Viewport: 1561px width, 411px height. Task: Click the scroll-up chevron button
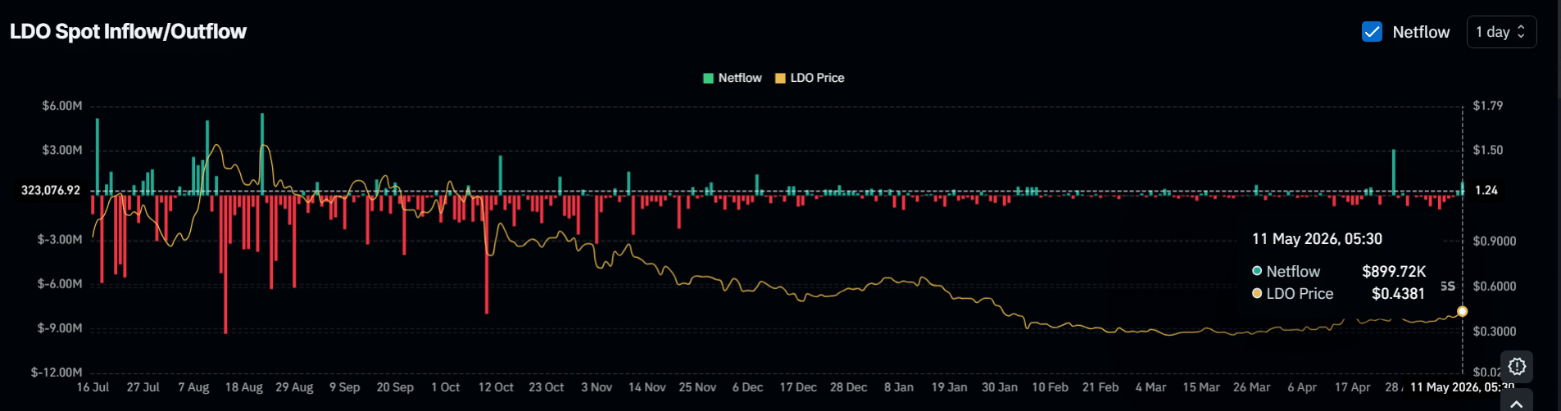1517,403
